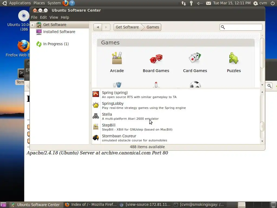Click the show desktop icon in bottom panel
Viewport: 277px width, 208px height.
3,205
